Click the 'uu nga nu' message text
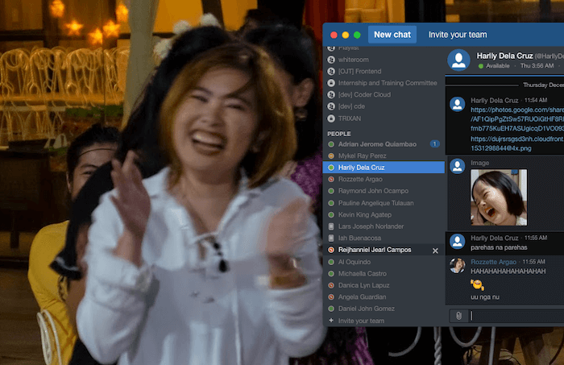The width and height of the screenshot is (564, 365). click(x=485, y=297)
